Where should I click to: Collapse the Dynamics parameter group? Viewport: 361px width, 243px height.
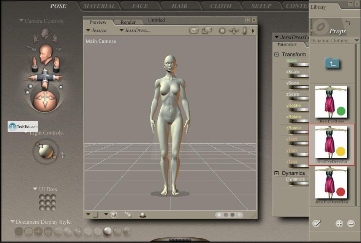tap(277, 173)
